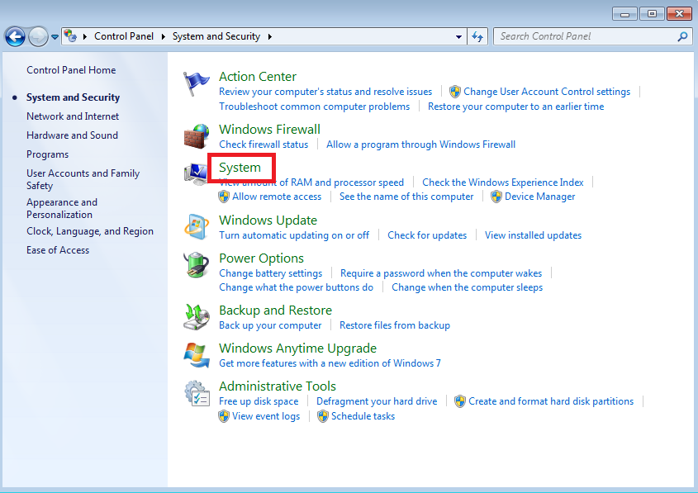Click shield icon beside Schedule tasks
The height and width of the screenshot is (493, 698).
pyautogui.click(x=323, y=416)
